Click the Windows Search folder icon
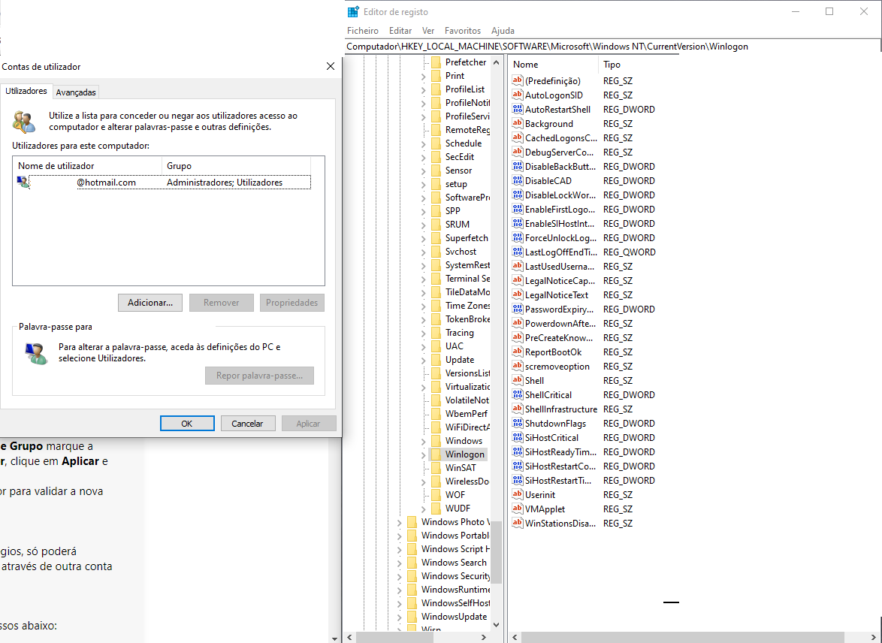 [x=412, y=562]
